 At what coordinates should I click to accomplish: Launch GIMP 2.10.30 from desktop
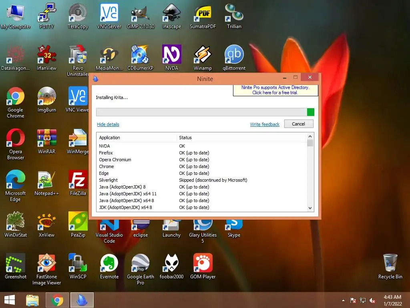tap(141, 16)
